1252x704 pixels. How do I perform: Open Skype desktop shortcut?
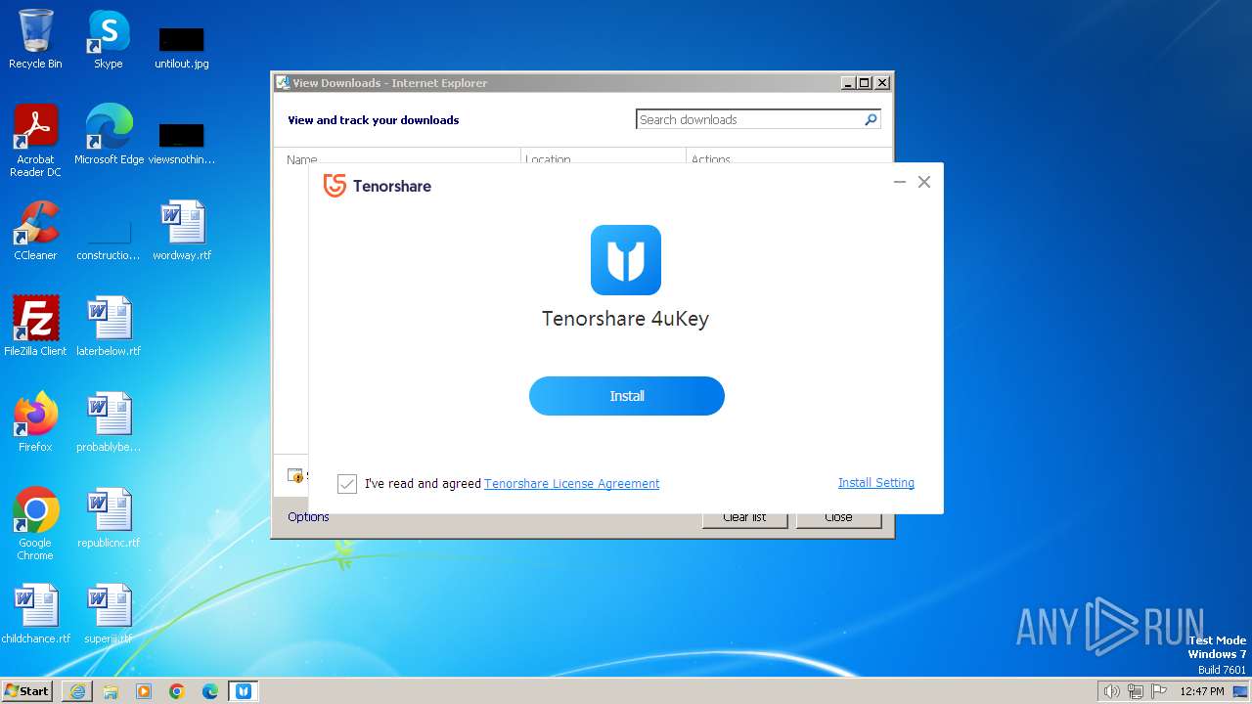[x=109, y=39]
